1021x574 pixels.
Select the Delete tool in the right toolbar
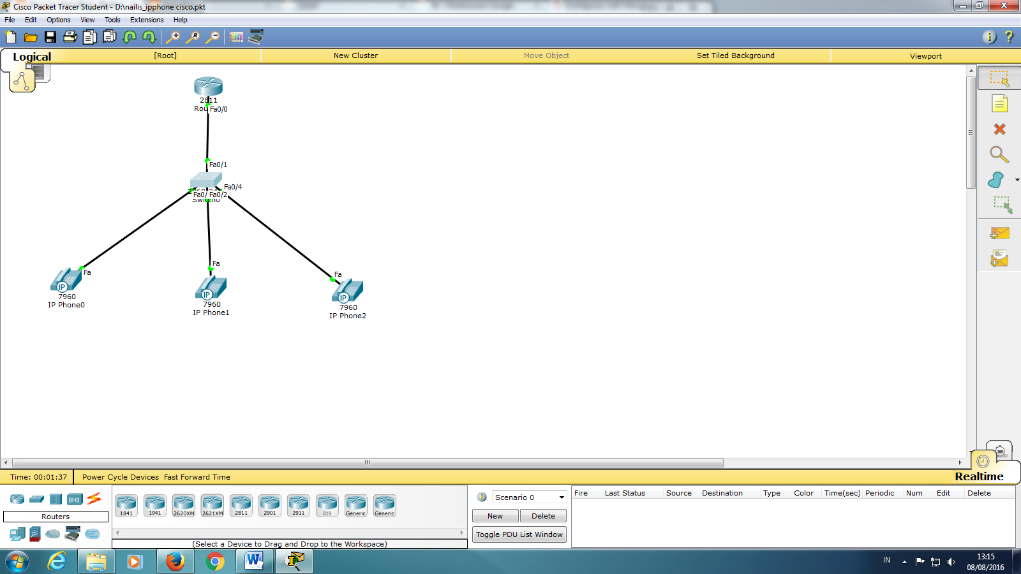pos(999,129)
